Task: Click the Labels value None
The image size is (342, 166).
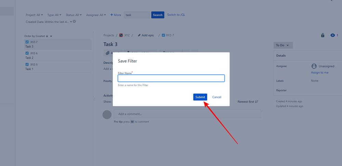Action: (315, 81)
